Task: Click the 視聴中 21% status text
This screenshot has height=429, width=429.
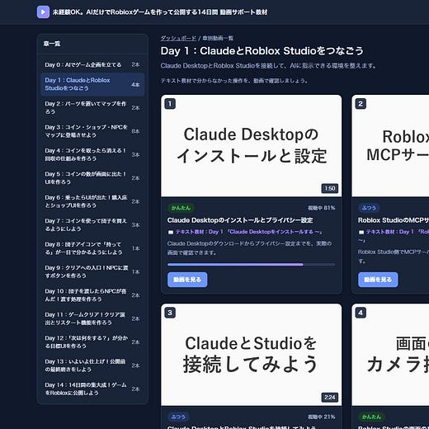Action: (322, 417)
